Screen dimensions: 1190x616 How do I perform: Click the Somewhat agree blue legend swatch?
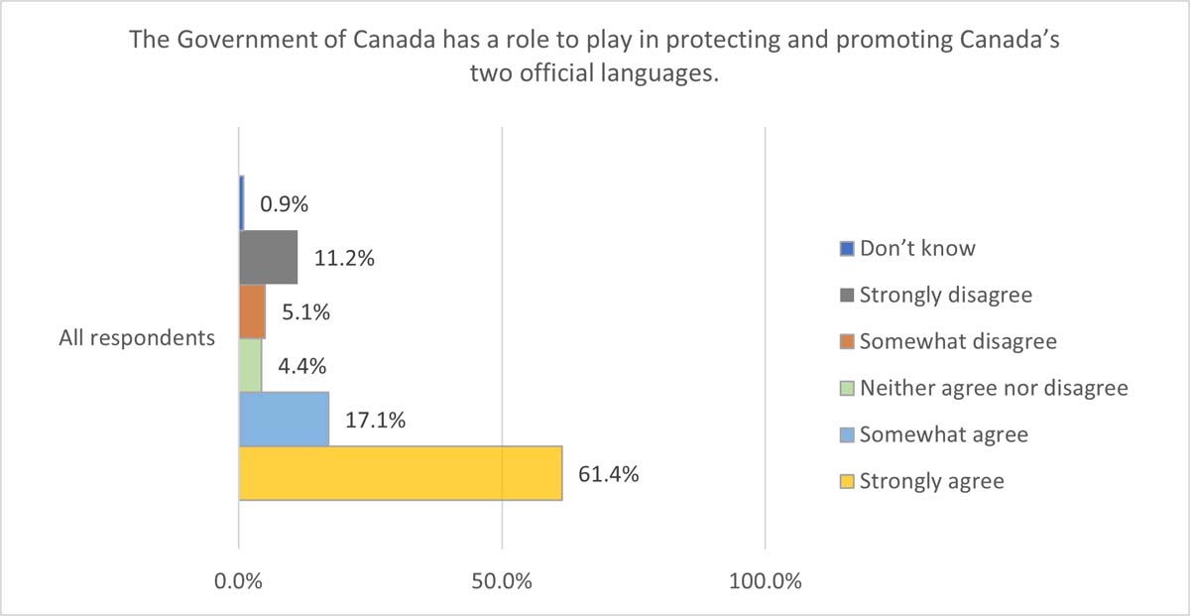847,434
